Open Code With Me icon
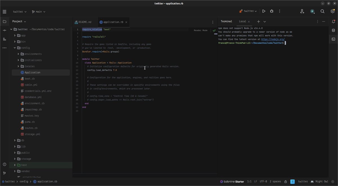 [x=302, y=11]
